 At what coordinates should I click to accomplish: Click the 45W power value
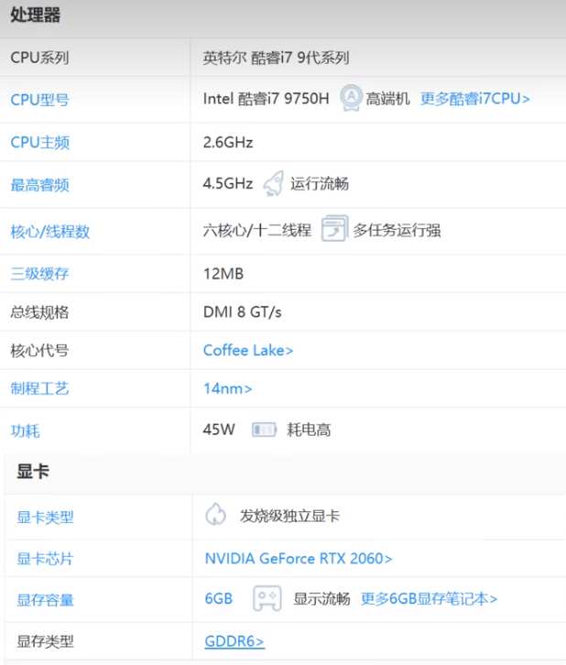(219, 430)
